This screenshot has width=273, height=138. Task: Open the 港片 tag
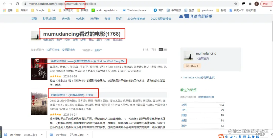coord(184,126)
